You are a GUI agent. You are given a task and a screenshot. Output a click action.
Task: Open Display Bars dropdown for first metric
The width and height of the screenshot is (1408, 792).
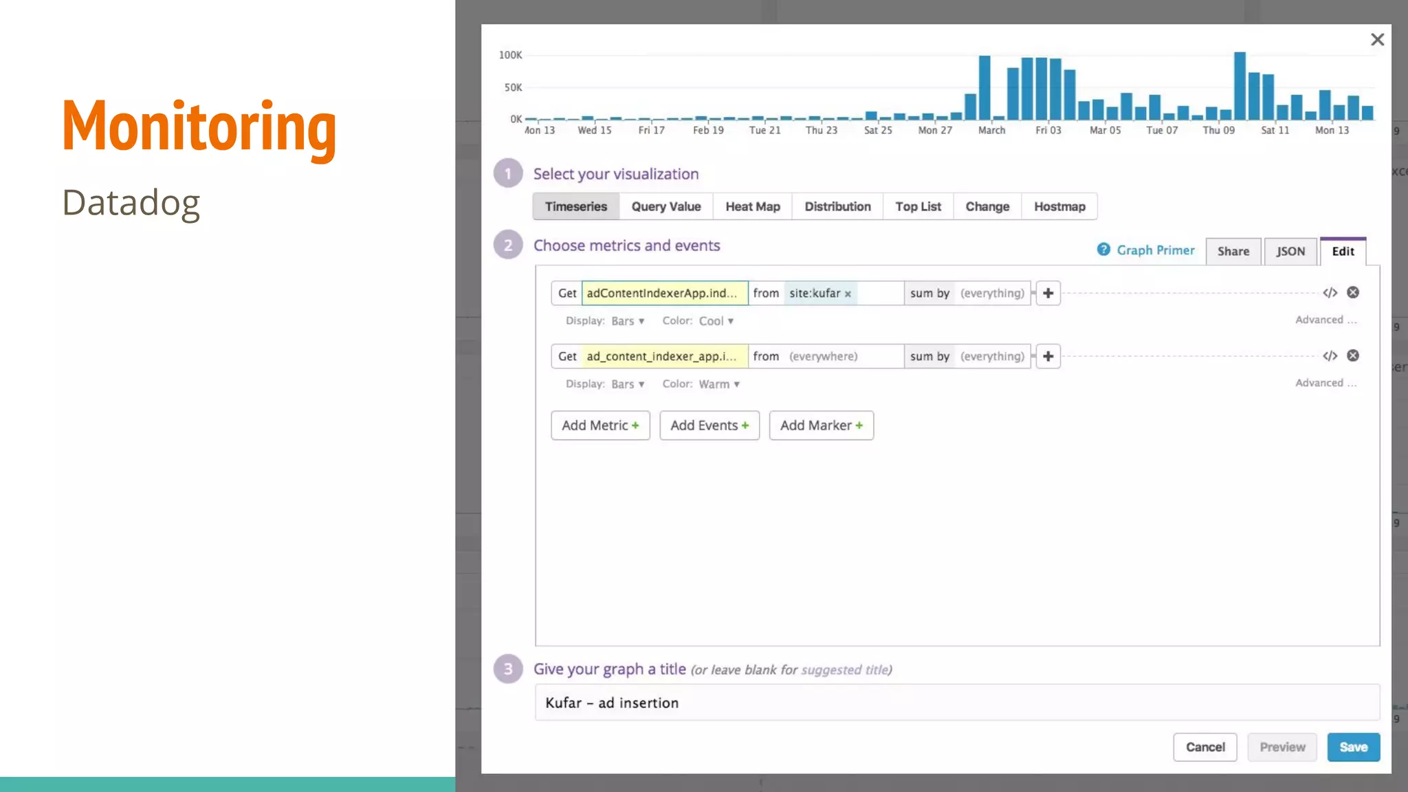tap(628, 321)
